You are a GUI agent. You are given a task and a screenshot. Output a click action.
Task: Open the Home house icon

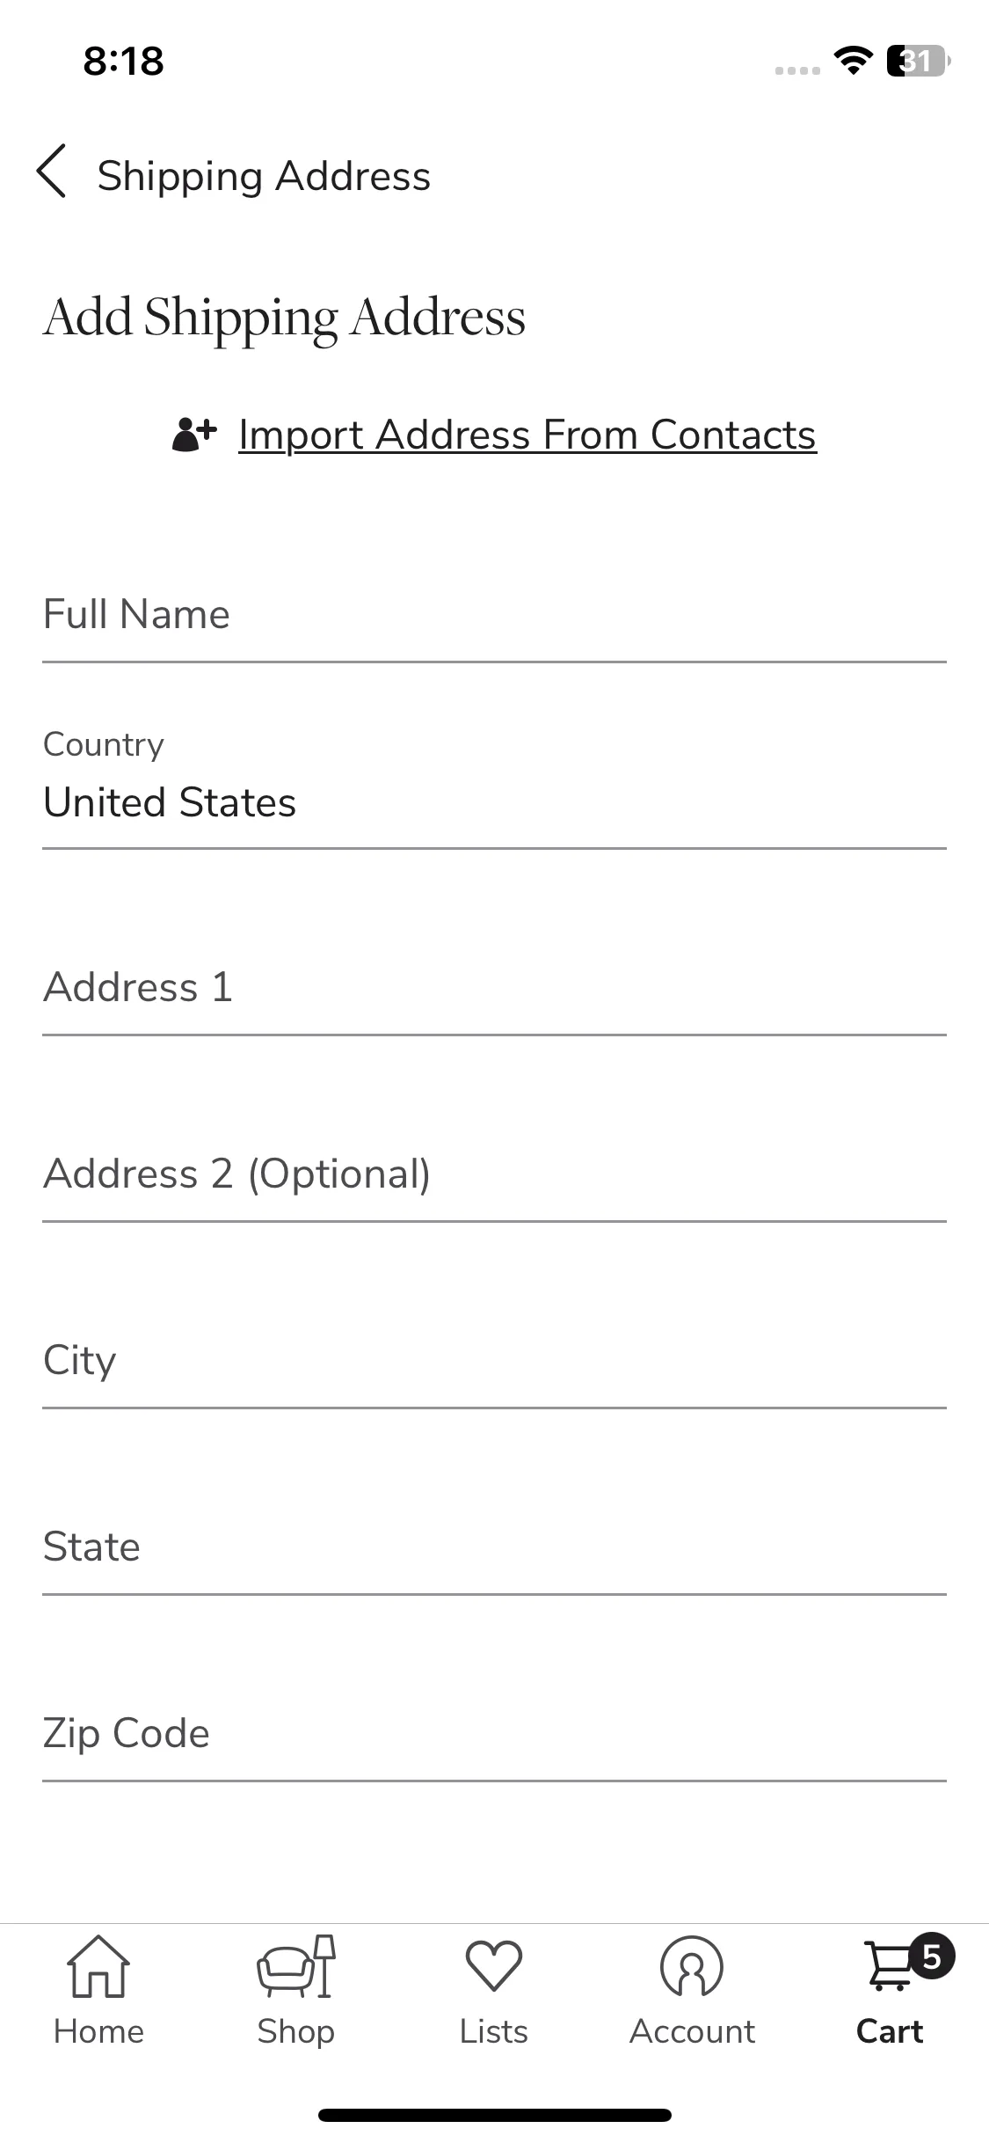[x=98, y=1966]
